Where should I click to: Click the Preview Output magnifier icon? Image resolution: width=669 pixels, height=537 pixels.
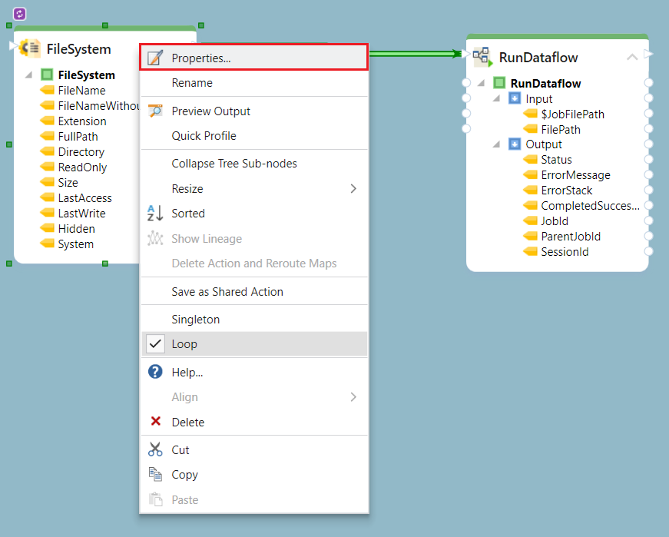coord(156,111)
